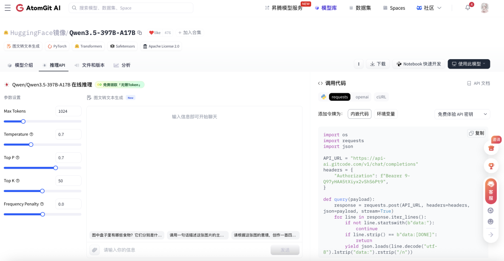Click the 免费领取「无限Token」 badge
This screenshot has height=261, width=504.
(x=119, y=85)
